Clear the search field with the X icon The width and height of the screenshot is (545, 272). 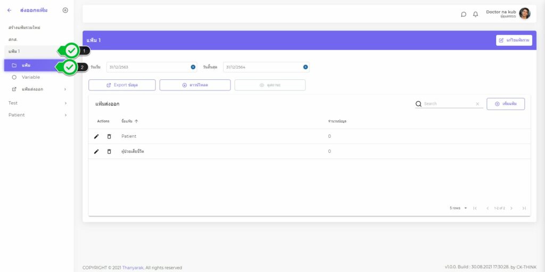477,104
